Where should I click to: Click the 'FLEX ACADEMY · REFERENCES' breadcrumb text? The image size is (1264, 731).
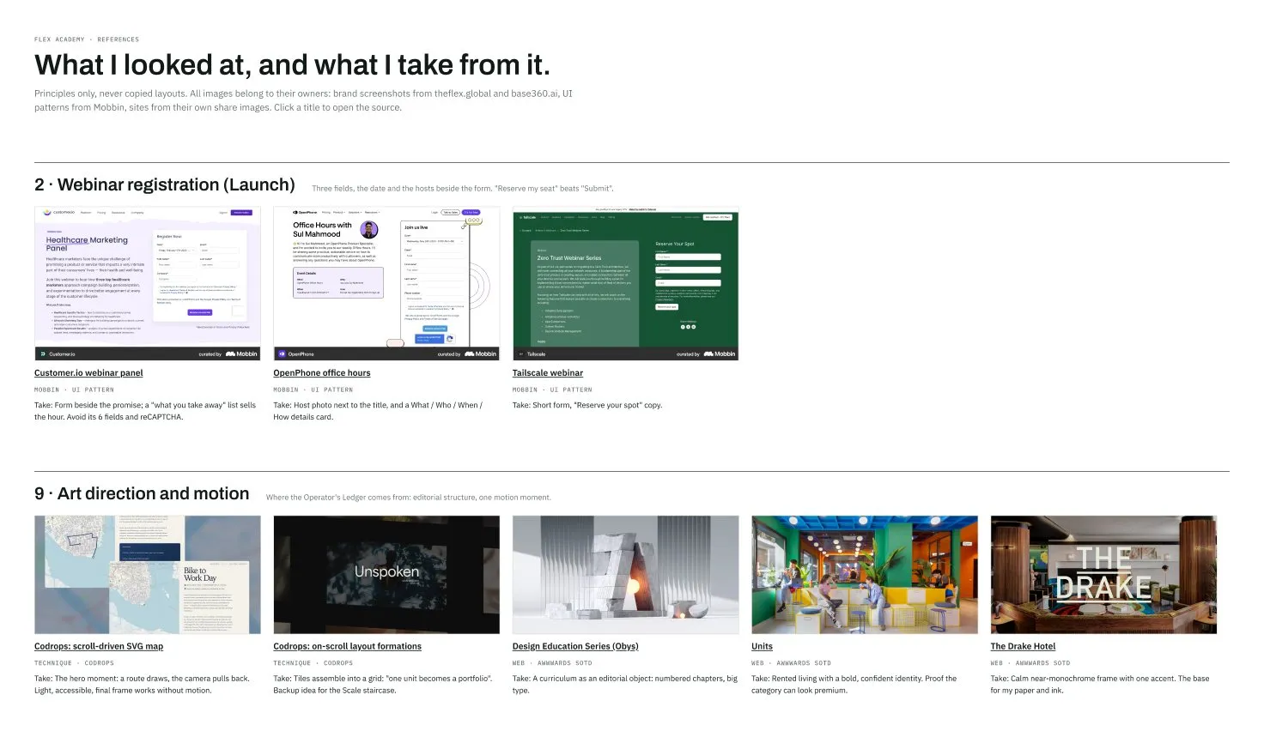point(87,39)
